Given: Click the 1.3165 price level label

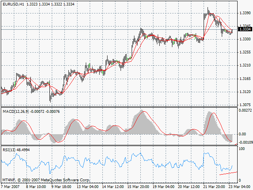Looking at the screenshot, I should (245, 78).
